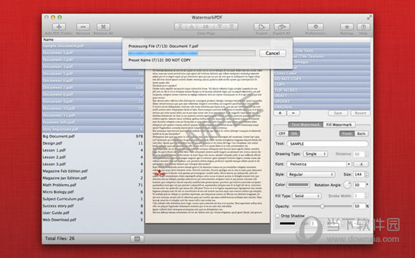Click the Export toolbar icon
415x258 pixels.
[x=261, y=27]
